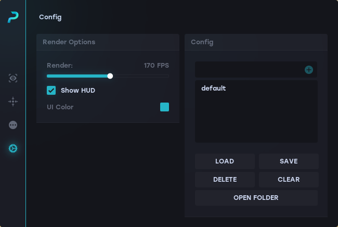Open the visuals section eye icon
Viewport: 338px width, 227px height.
(13, 78)
